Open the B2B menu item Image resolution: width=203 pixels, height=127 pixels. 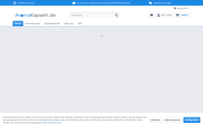(80, 23)
